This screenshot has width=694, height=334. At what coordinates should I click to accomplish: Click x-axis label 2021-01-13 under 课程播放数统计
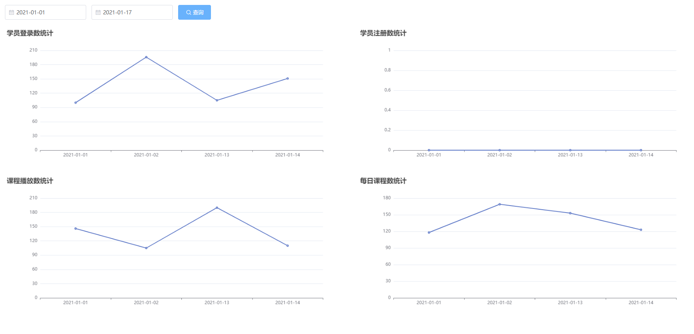pyautogui.click(x=217, y=303)
